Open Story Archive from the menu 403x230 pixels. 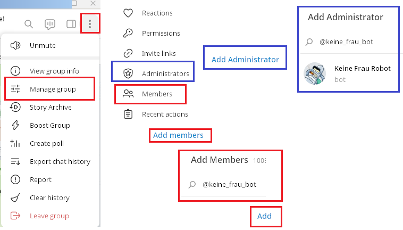[x=51, y=108]
